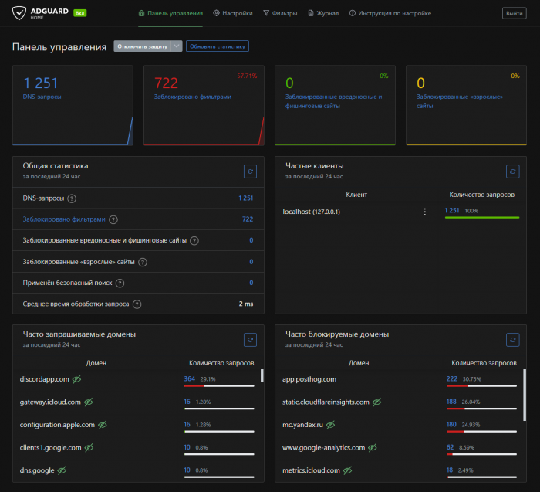Screen dimensions: 540x492
Task: Click the Обновить статистику button
Action: coord(218,46)
